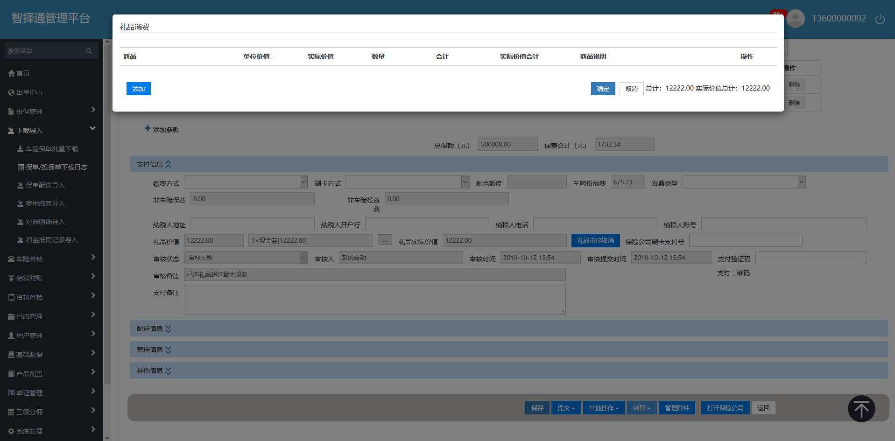The height and width of the screenshot is (441, 895).
Task: Click the scroll-to-top arrow icon
Action: coord(861,409)
